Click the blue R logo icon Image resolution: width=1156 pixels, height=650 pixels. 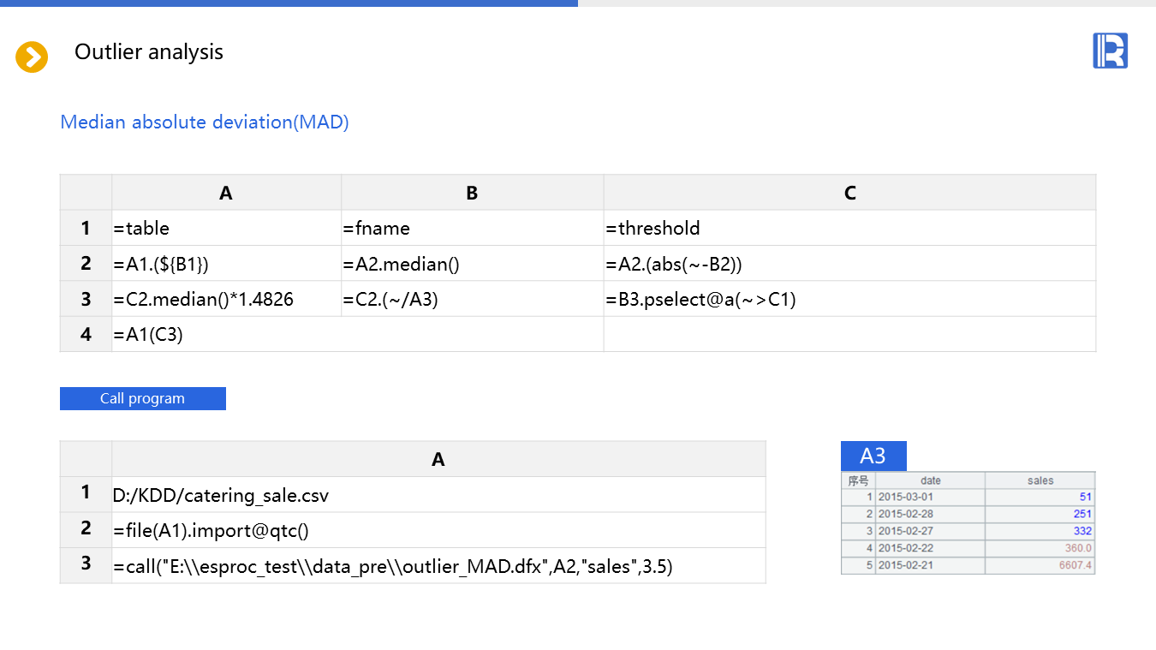(x=1110, y=51)
